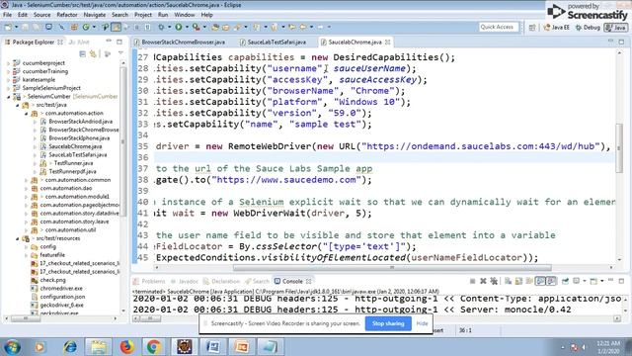The width and height of the screenshot is (632, 356).
Task: Toggle Show Console When Standard Out Changes
Action: pyautogui.click(x=540, y=281)
